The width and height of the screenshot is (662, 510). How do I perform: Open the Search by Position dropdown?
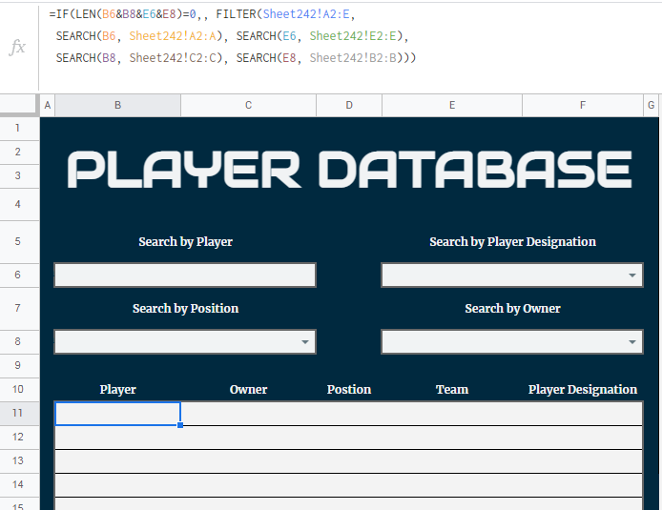coord(305,341)
